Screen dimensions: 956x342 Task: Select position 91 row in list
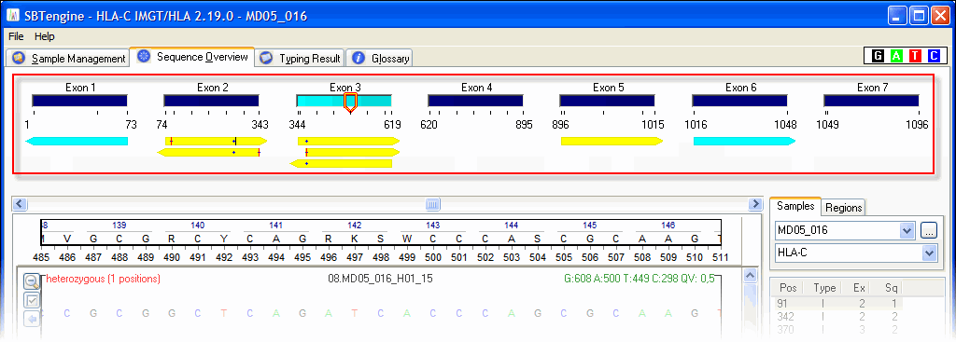click(836, 304)
